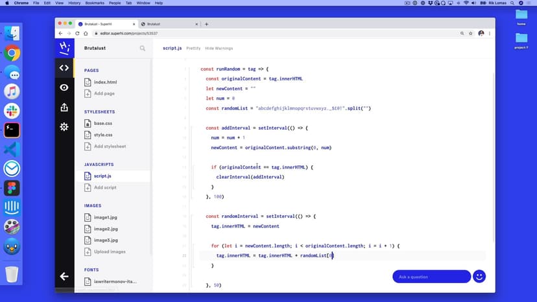
Task: Click the Ask a question input field
Action: click(431, 277)
